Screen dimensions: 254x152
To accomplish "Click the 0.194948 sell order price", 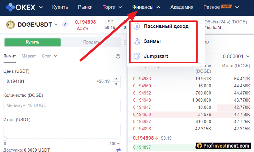I will [142, 100].
